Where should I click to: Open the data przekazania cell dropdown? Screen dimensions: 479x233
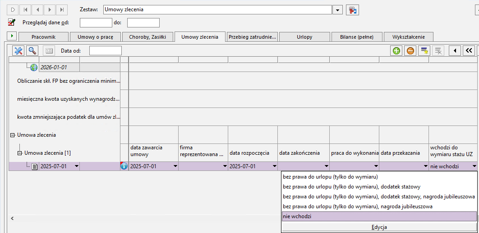[425, 166]
